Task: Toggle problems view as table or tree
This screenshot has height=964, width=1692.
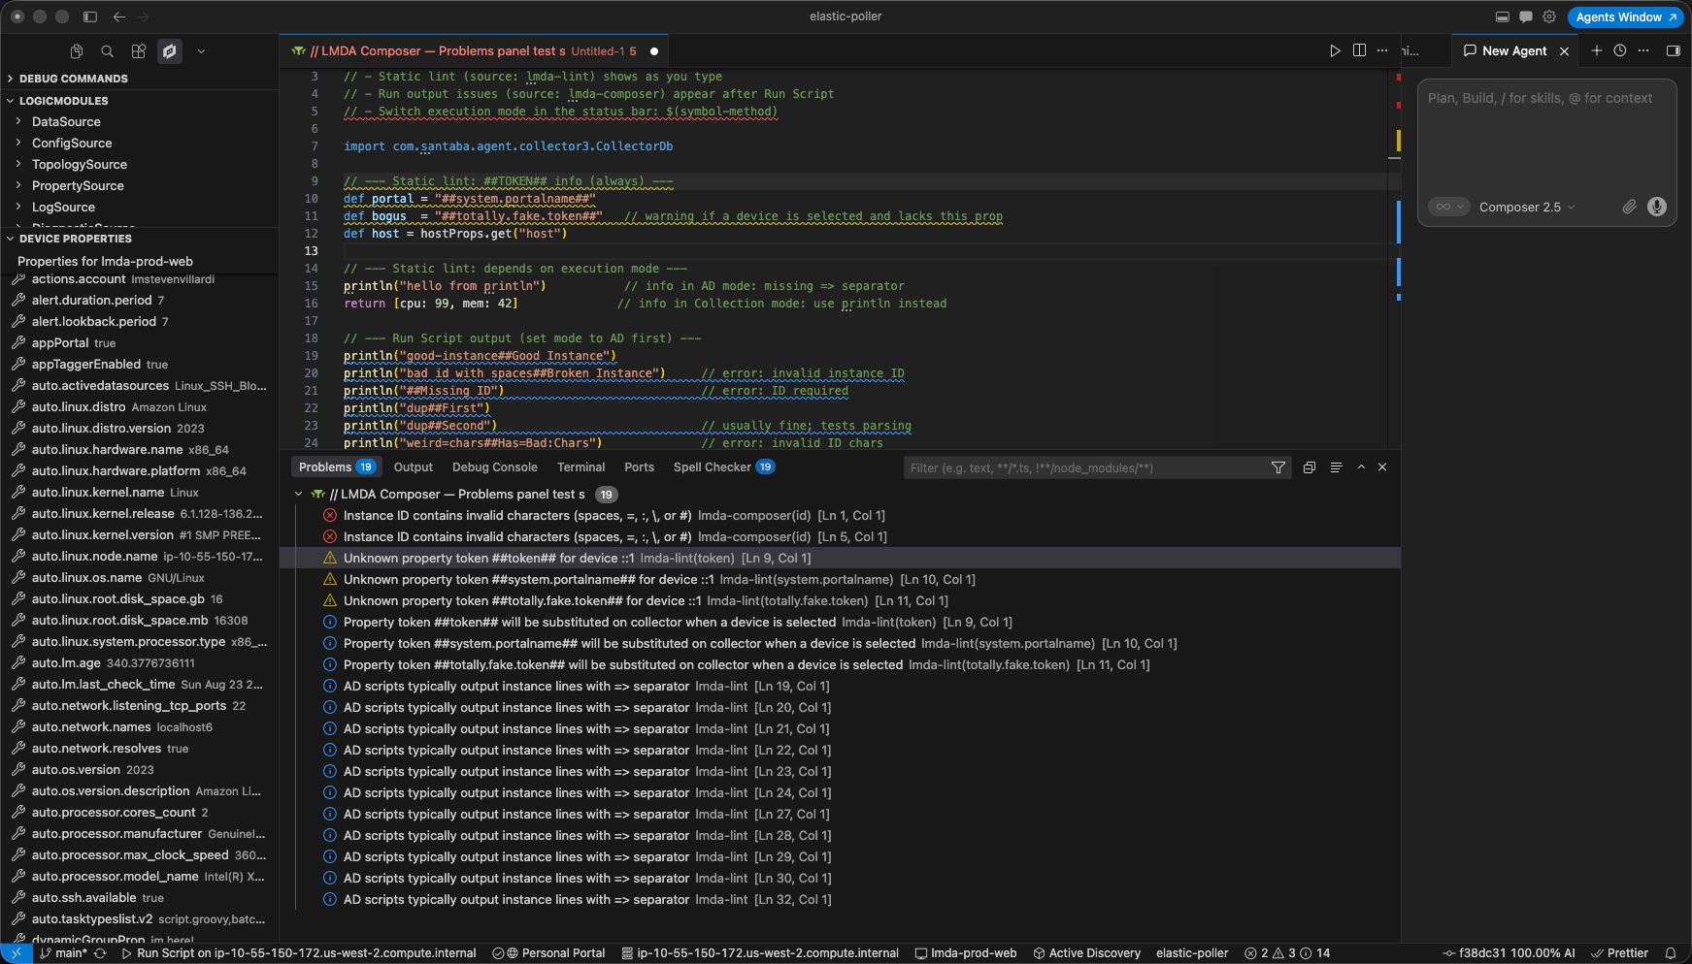Action: [x=1336, y=467]
